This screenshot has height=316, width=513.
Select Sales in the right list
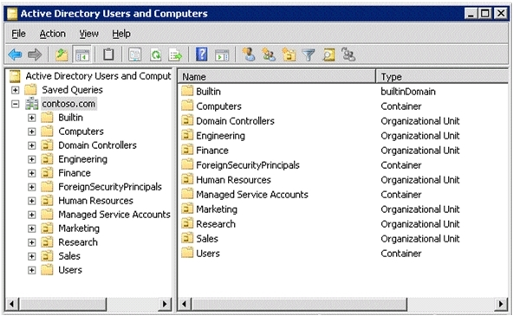[x=207, y=239]
